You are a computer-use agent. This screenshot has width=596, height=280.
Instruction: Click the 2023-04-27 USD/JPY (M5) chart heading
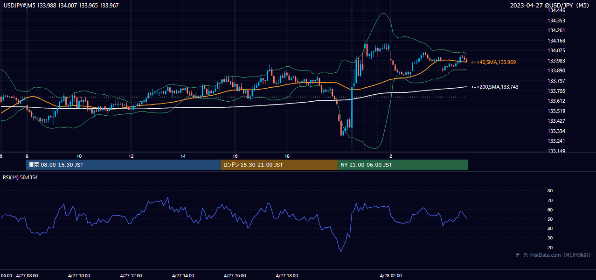pos(550,5)
